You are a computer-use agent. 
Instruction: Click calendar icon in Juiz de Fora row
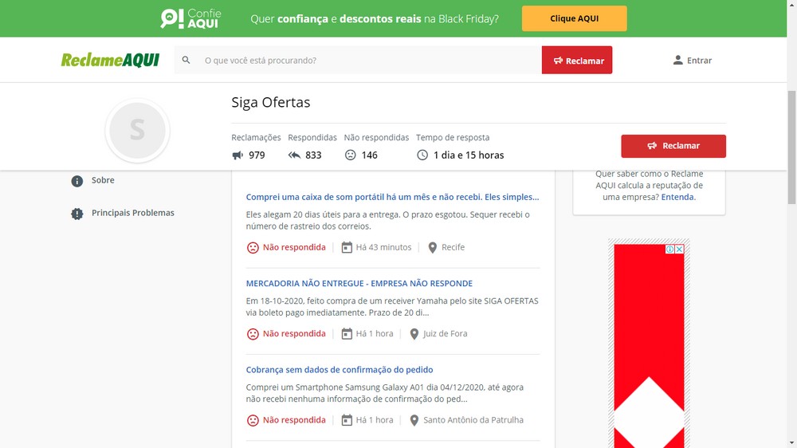click(x=347, y=333)
